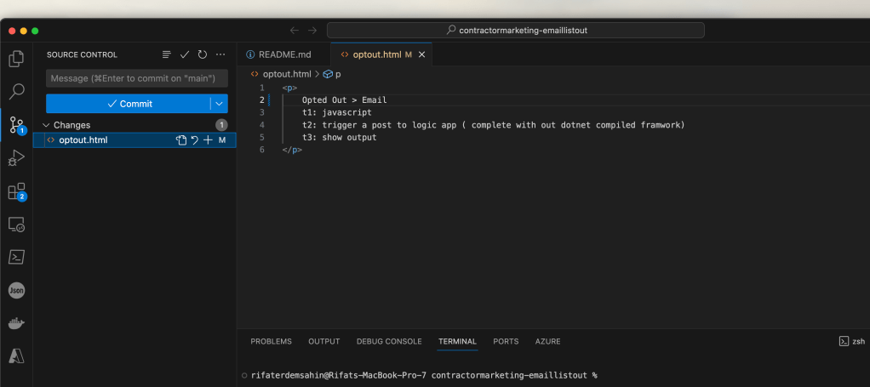Click View as Tree/List icon in Source Control
The width and height of the screenshot is (870, 387).
point(167,54)
